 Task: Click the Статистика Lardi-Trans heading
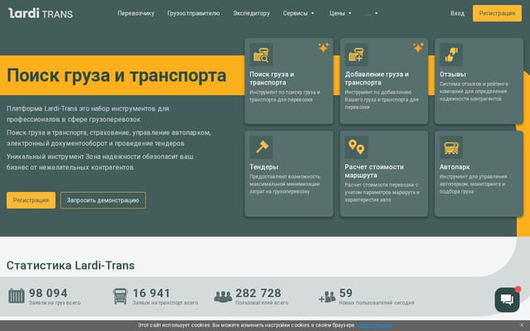(70, 266)
